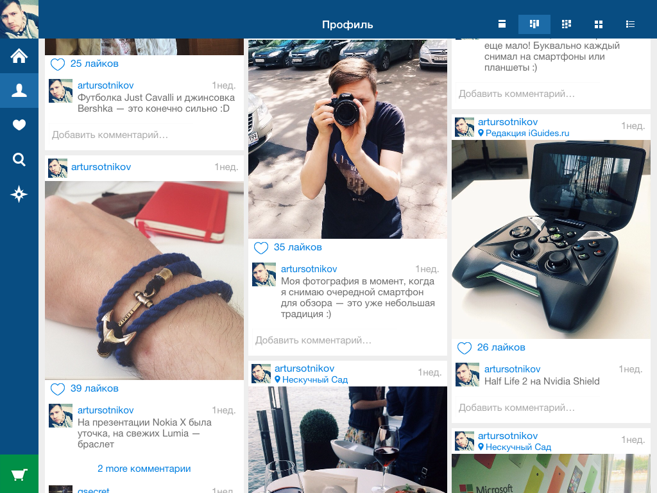
Task: Open artursotnikov username in camera photo caption
Action: [309, 269]
